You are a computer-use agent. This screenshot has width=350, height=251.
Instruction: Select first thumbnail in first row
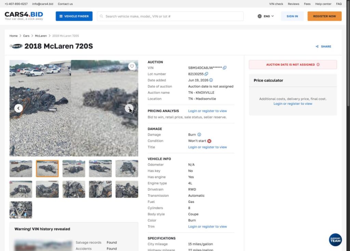[21, 169]
